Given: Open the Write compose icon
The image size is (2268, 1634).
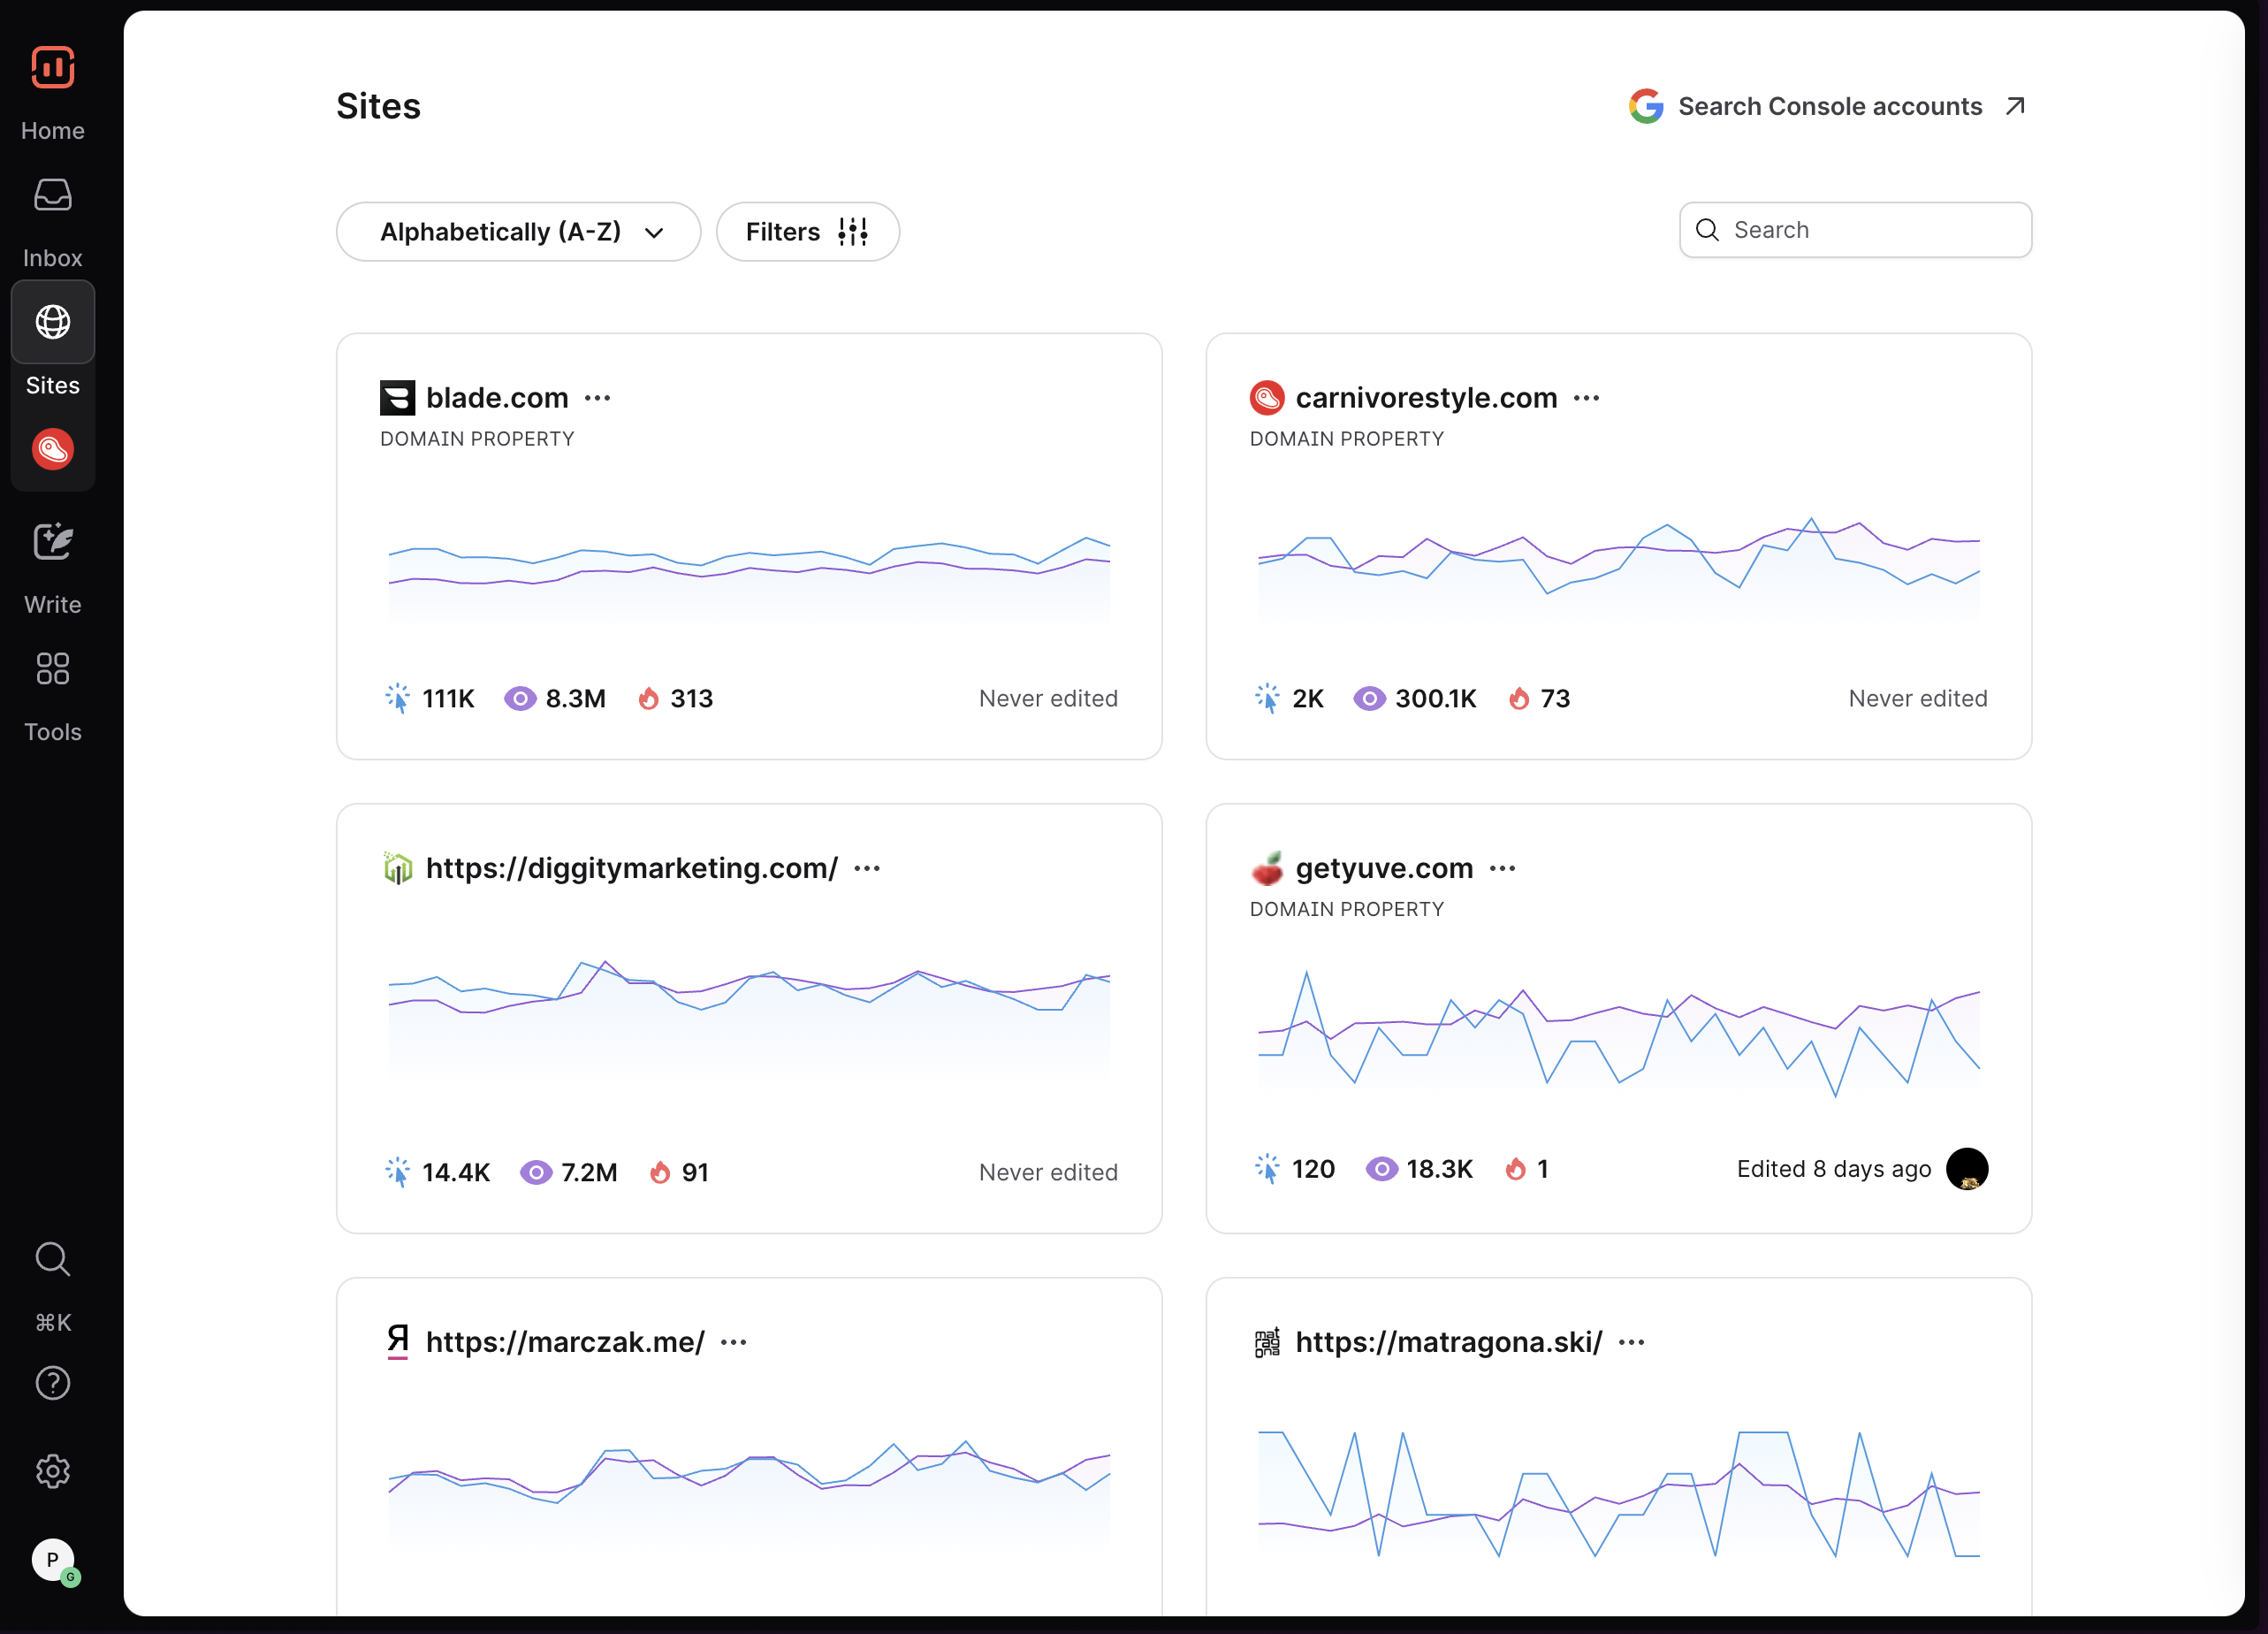Looking at the screenshot, I should (52, 542).
